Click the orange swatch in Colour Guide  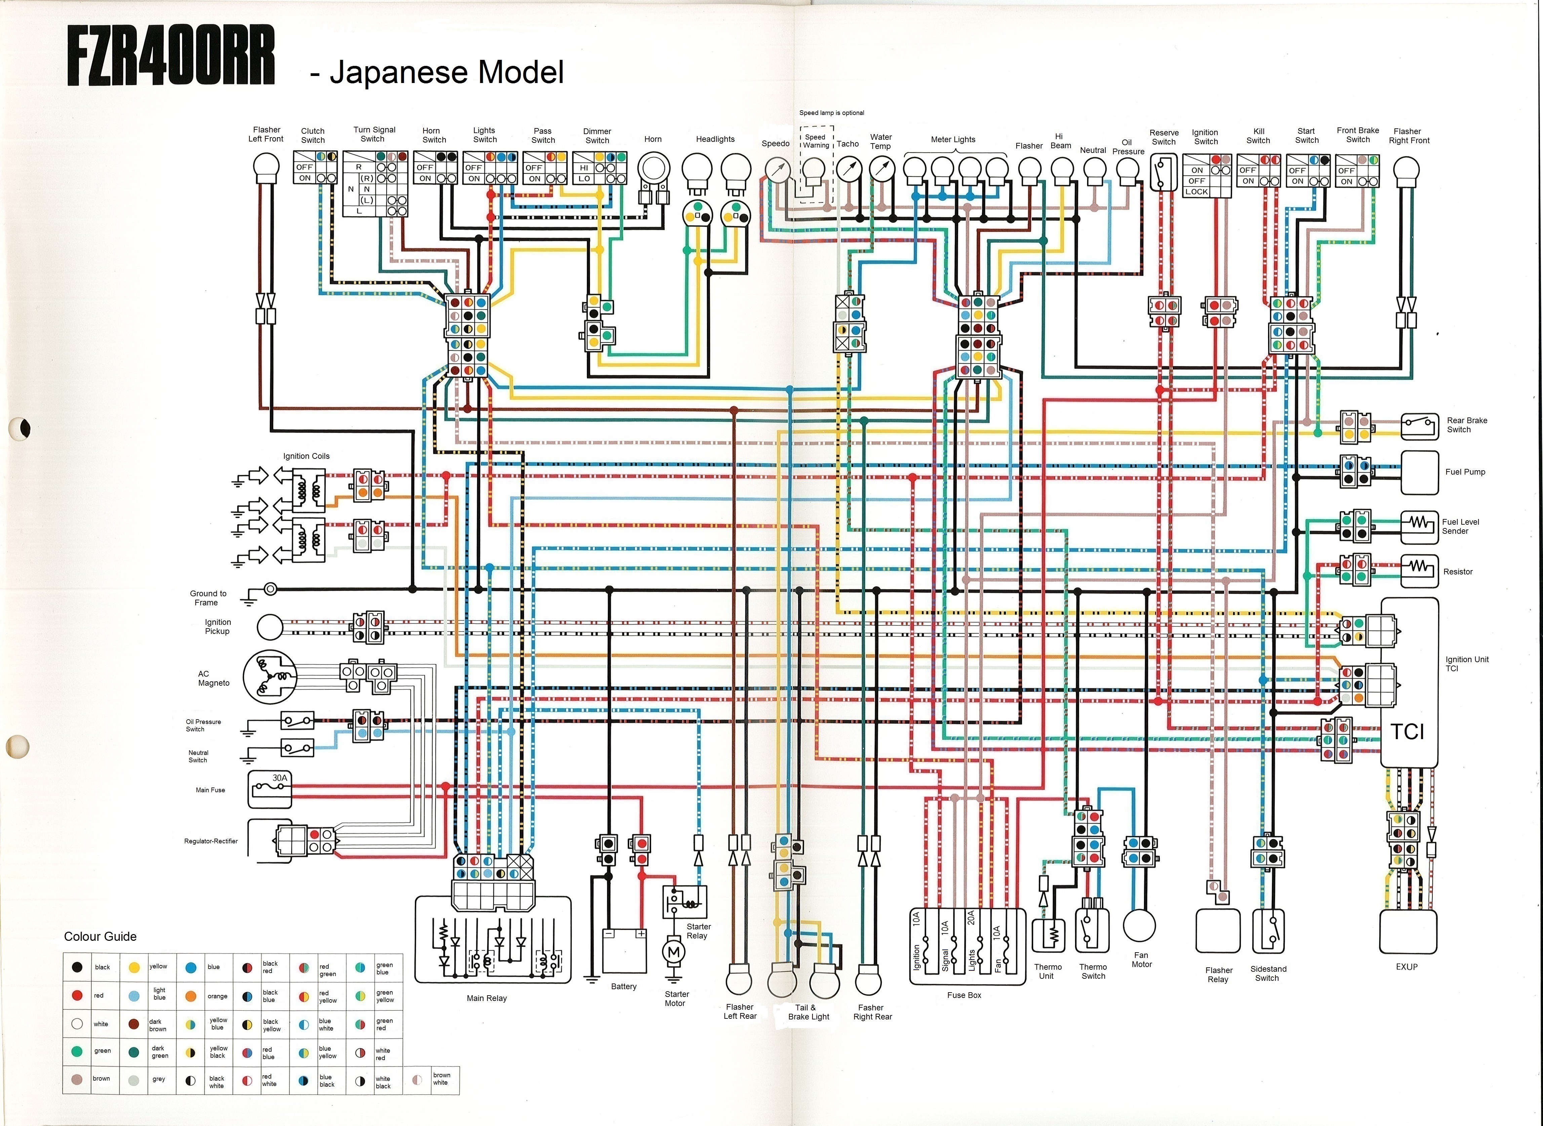point(192,996)
